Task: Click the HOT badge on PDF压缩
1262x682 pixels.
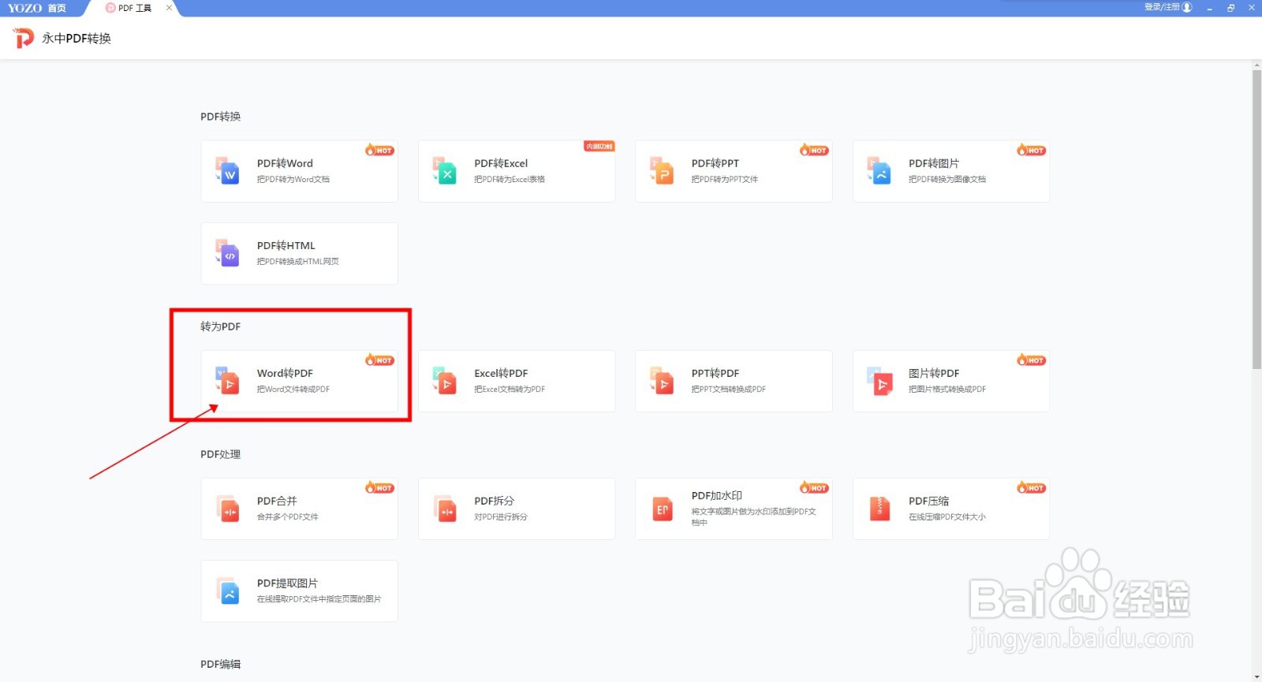Action: 1031,487
